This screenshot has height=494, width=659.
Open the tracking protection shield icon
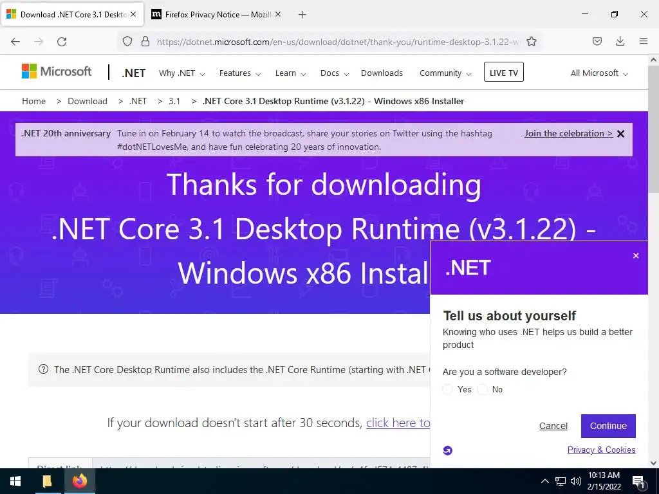point(127,42)
